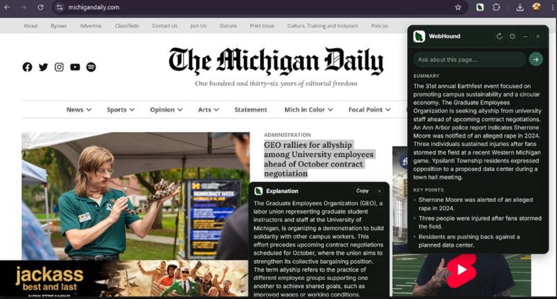
Task: Open The Michigan Daily Facebook page
Action: pos(28,67)
